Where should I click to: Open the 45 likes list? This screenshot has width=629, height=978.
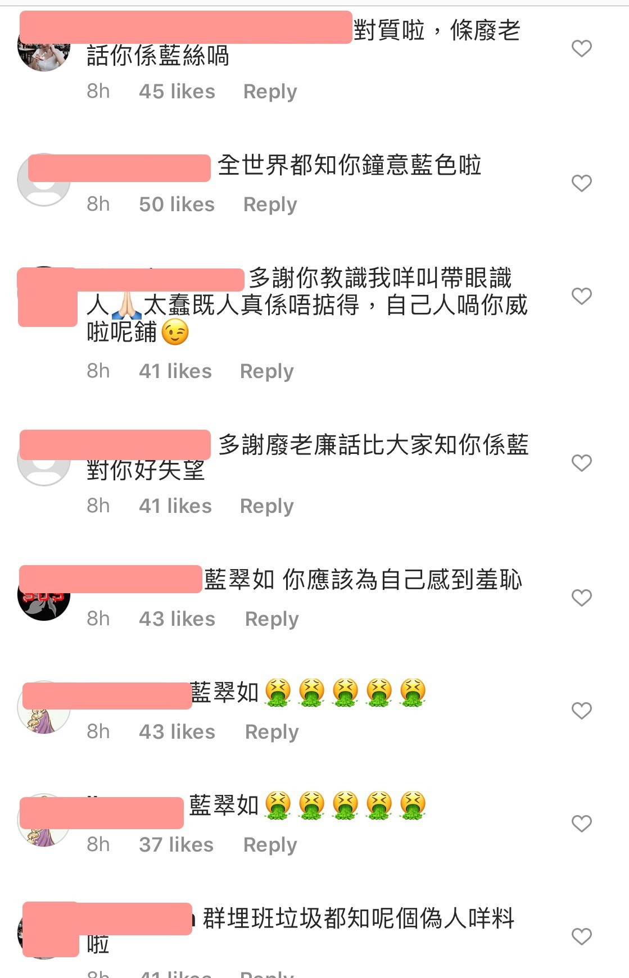pyautogui.click(x=177, y=92)
